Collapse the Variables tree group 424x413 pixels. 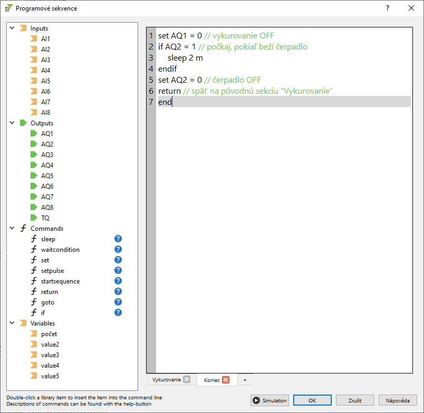(12, 323)
